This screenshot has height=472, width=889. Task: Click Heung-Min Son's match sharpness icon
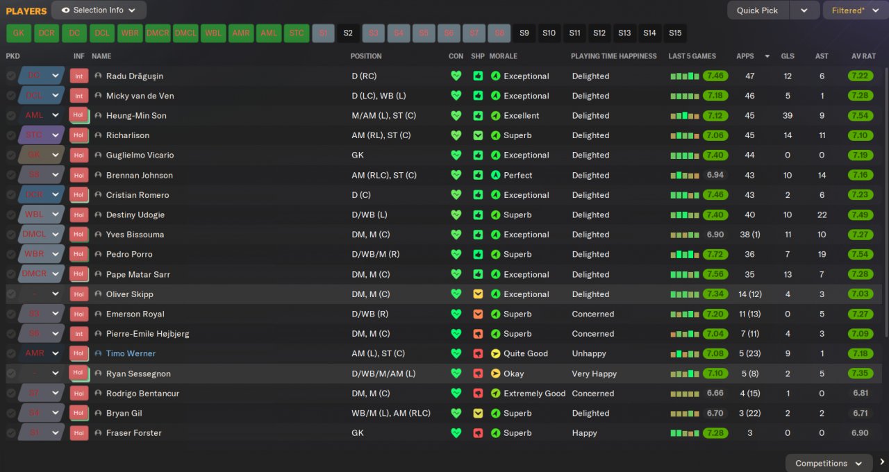pyautogui.click(x=478, y=116)
